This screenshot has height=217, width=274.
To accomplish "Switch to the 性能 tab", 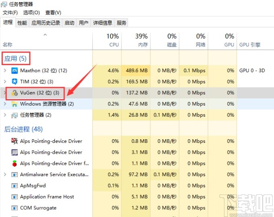I will [x=22, y=23].
